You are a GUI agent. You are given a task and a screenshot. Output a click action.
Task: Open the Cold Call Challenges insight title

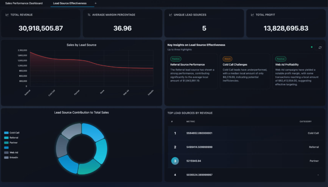point(235,65)
